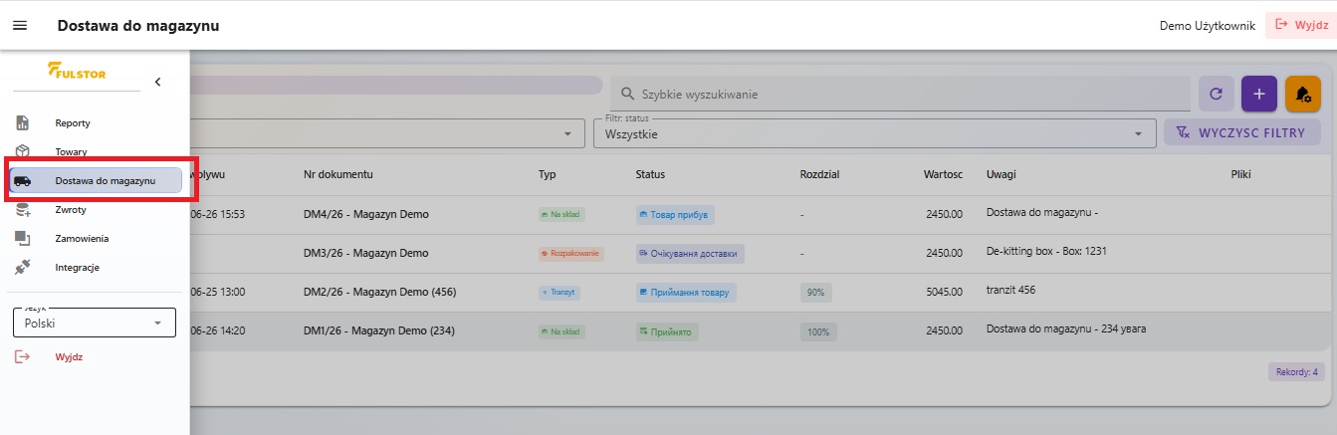The height and width of the screenshot is (435, 1337).
Task: Sort by Wartosc column header
Action: (x=943, y=174)
